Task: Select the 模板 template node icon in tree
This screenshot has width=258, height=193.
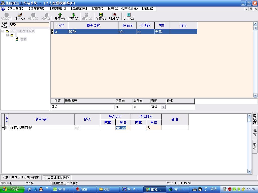Action: pyautogui.click(x=17, y=39)
